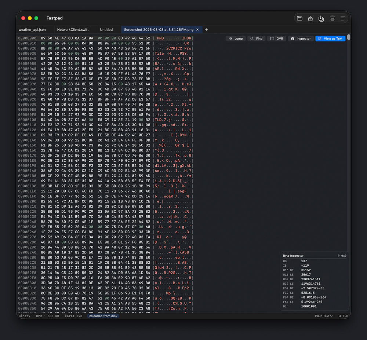This screenshot has width=367, height=340.
Task: Click the .PNG........IHDR ASCII text
Action: pos(173,38)
